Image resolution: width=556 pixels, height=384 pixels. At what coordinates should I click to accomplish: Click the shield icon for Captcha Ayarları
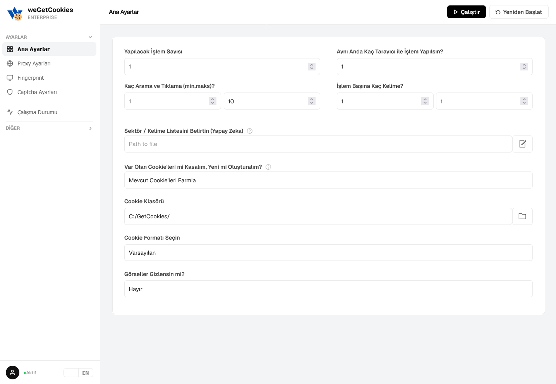pos(10,92)
